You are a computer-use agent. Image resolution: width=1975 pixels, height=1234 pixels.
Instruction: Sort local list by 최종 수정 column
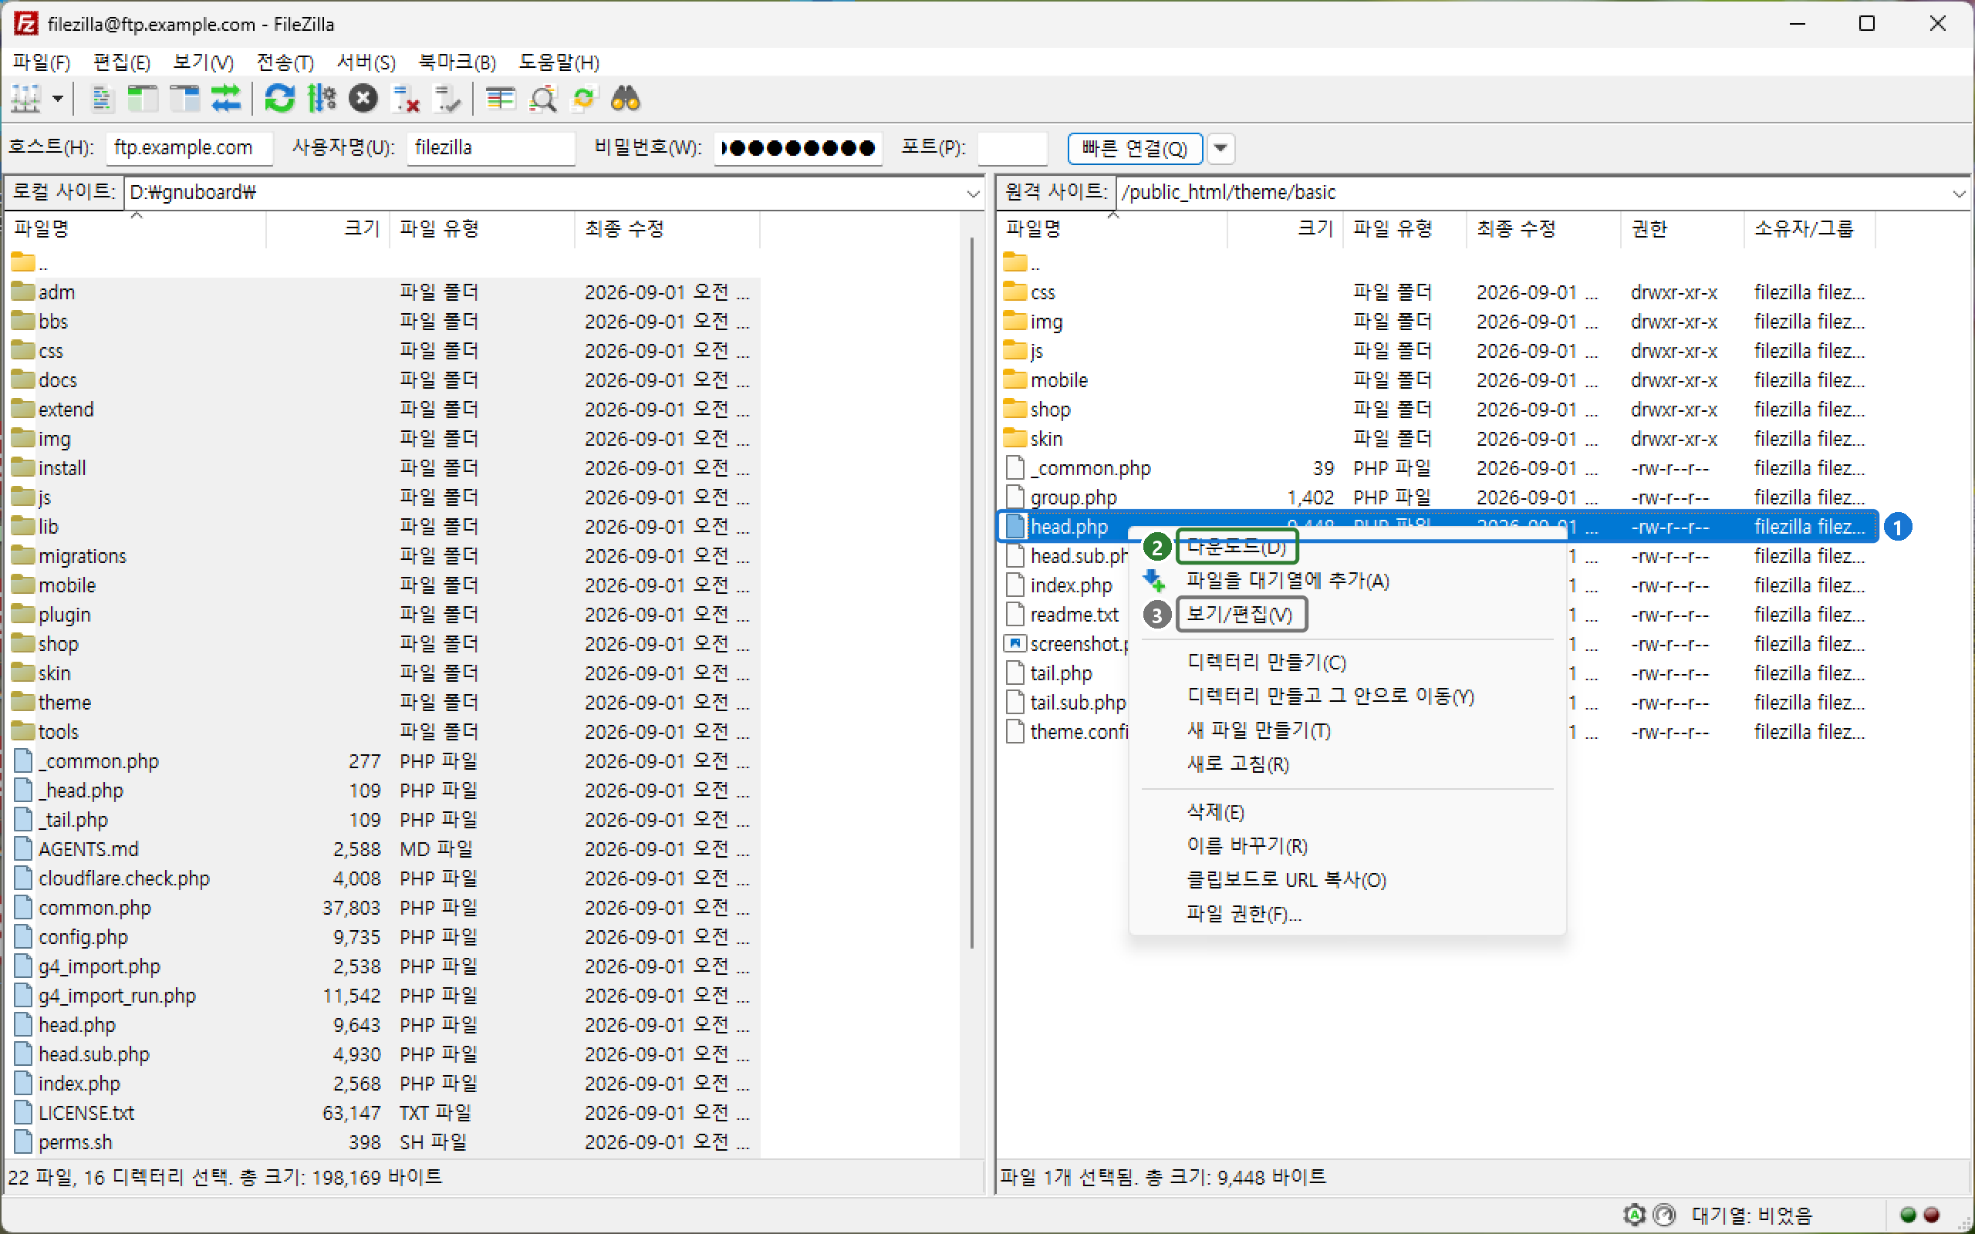pyautogui.click(x=667, y=228)
